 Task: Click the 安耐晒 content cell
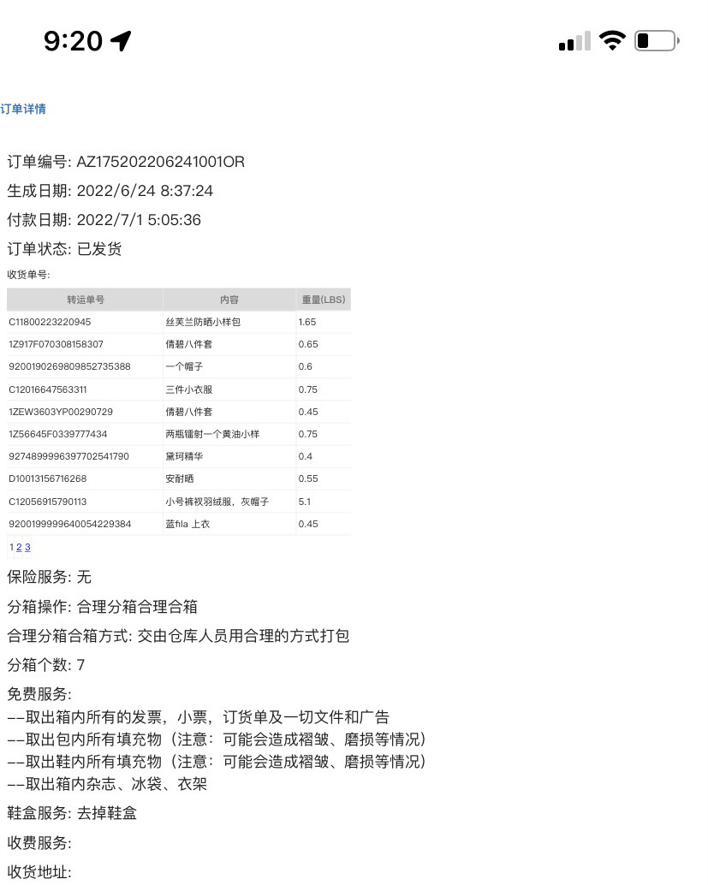coord(178,478)
